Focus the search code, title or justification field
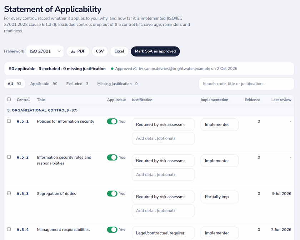Viewport: 300px width, 240px height. tap(246, 84)
